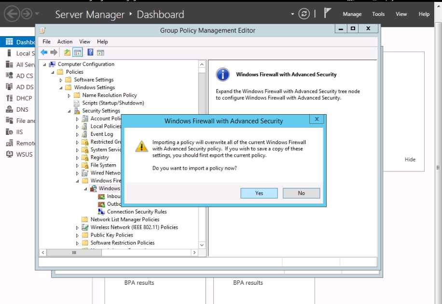Click the Inbound rules icon
Image resolution: width=442 pixels, height=304 pixels.
101,196
